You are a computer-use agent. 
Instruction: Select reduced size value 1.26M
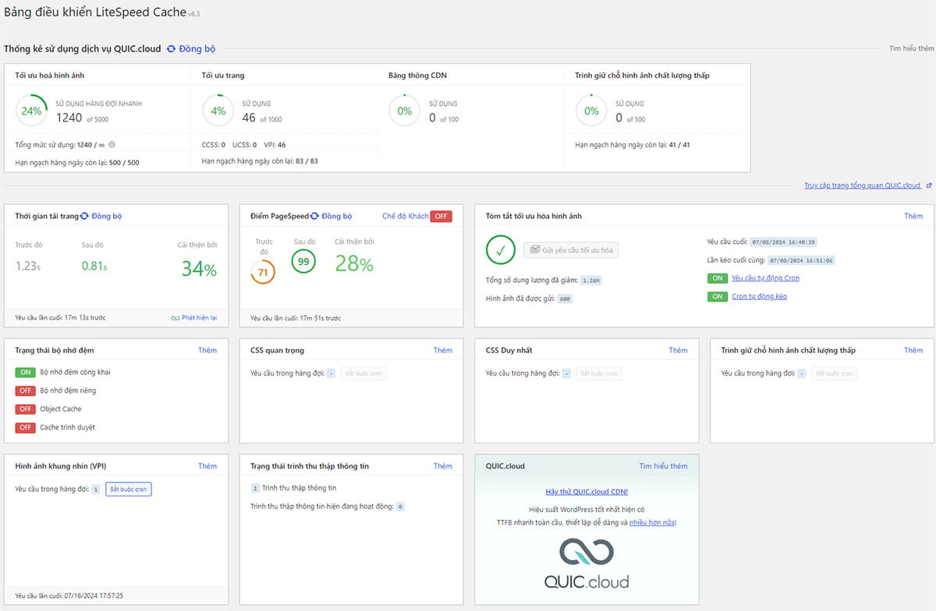pos(591,281)
